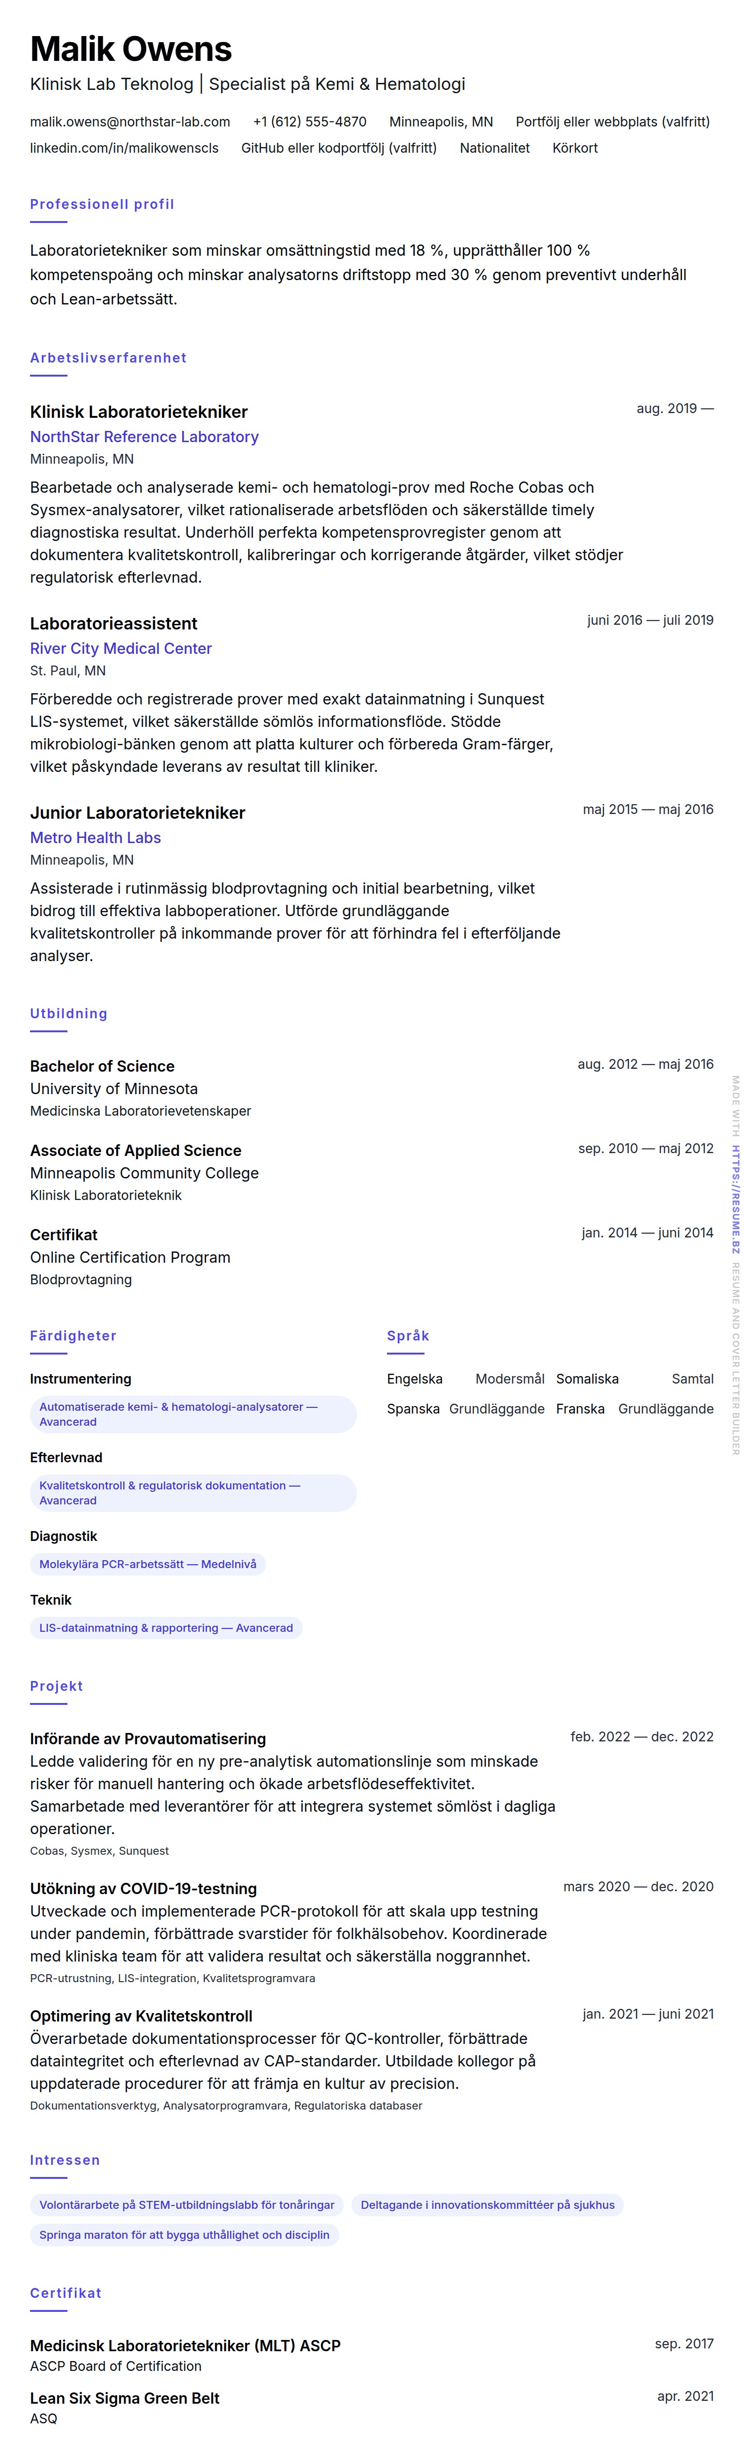Open the linkedin.com/in/malikowenscls profile link
Image resolution: width=744 pixels, height=2458 pixels.
pyautogui.click(x=124, y=148)
